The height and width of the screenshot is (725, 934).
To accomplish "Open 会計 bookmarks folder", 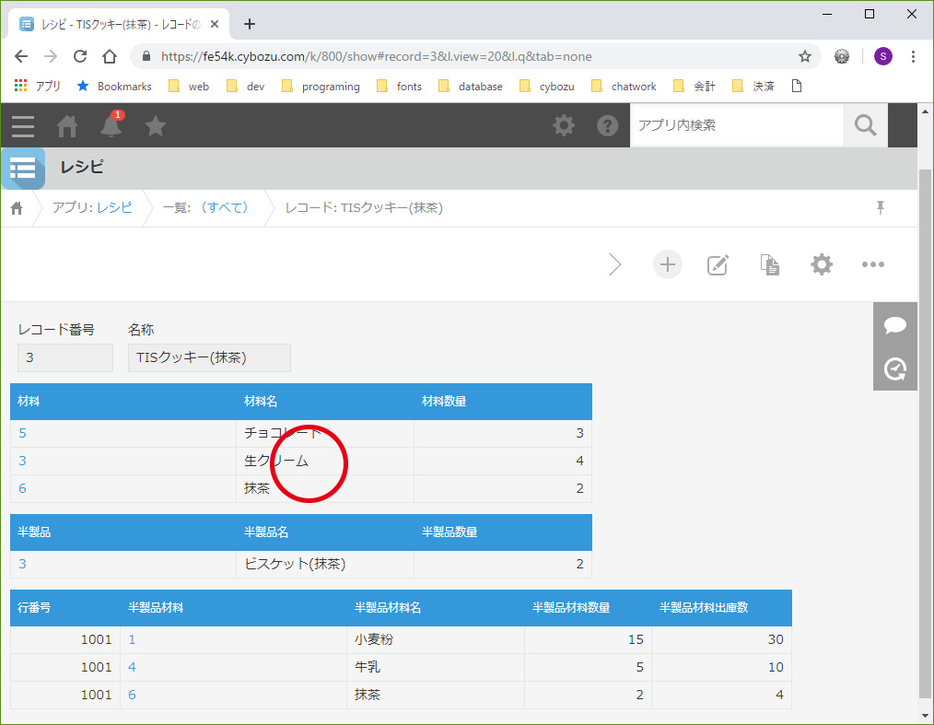I will point(695,87).
